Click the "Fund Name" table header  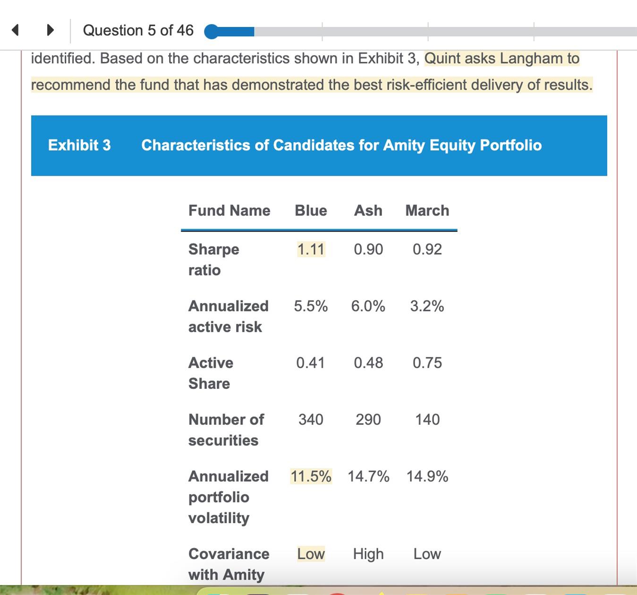click(229, 210)
